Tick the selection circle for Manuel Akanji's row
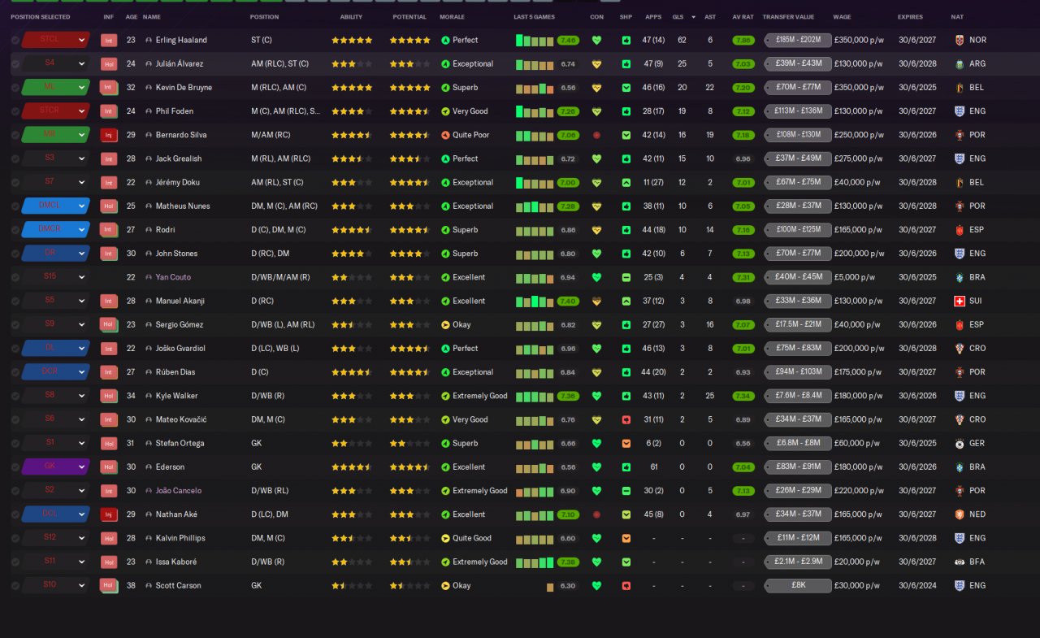 [15, 301]
